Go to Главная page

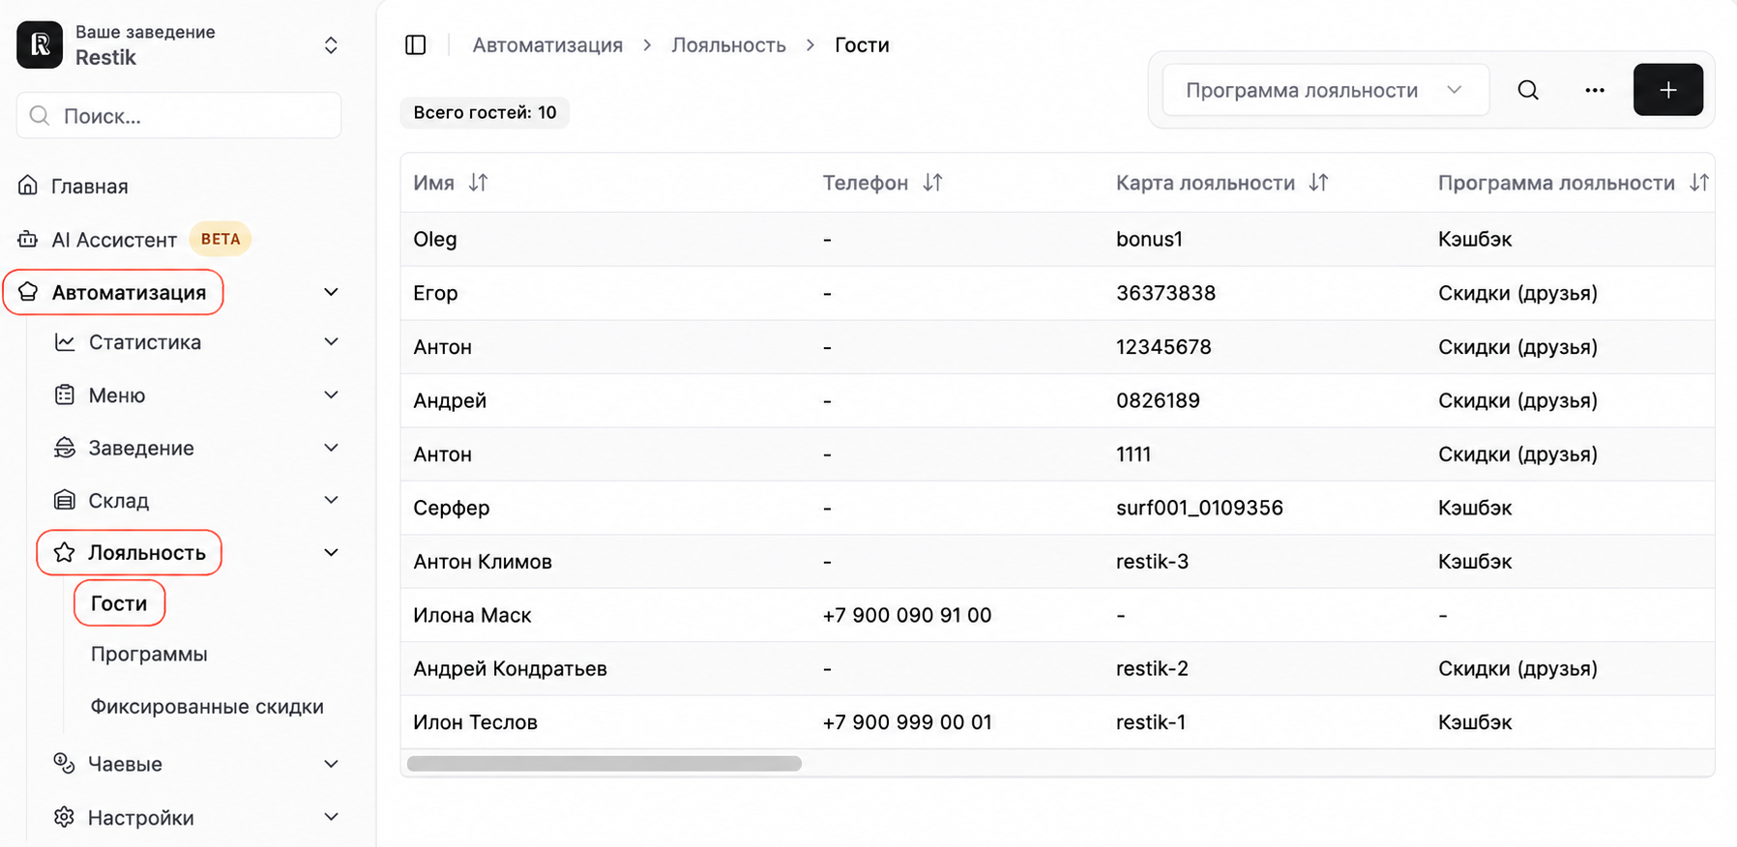[x=89, y=186]
